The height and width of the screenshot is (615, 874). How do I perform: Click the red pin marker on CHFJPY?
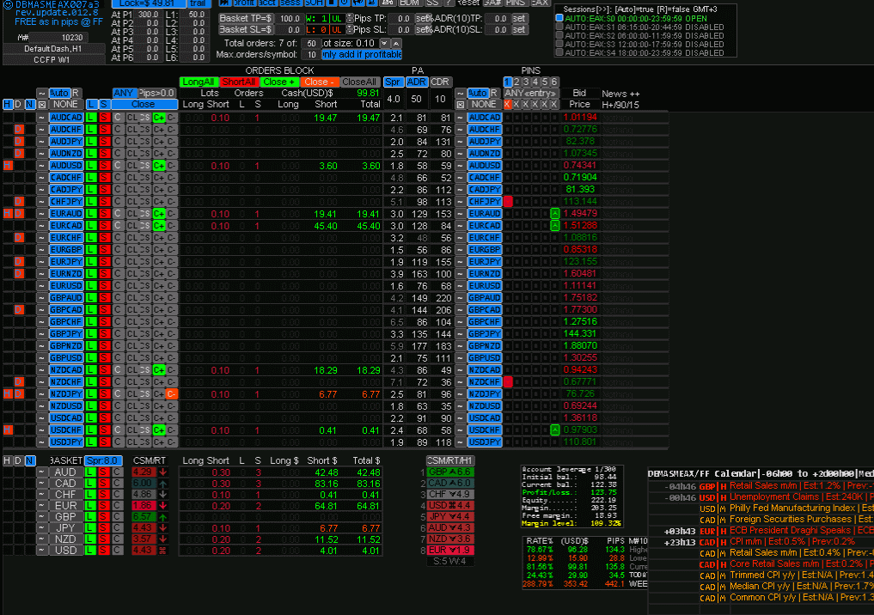(508, 201)
